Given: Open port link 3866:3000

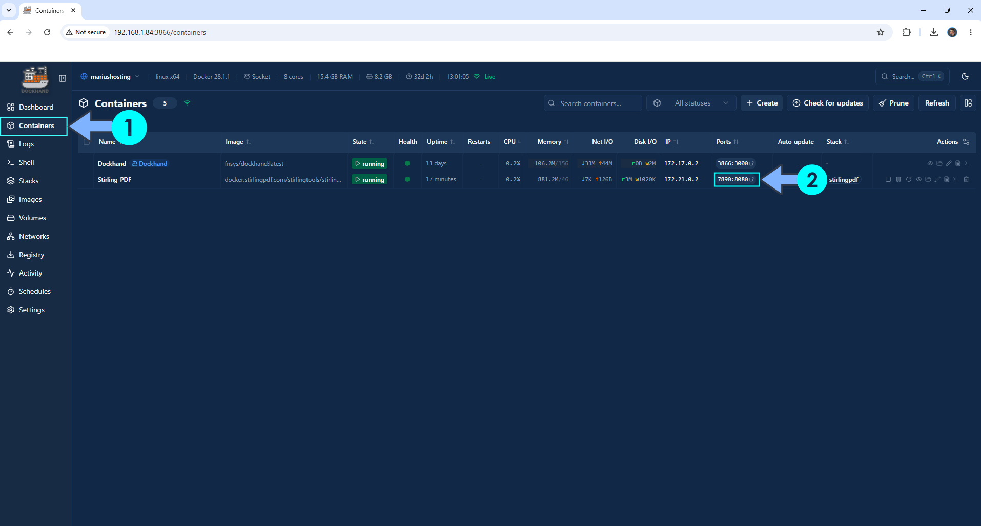Looking at the screenshot, I should point(735,163).
